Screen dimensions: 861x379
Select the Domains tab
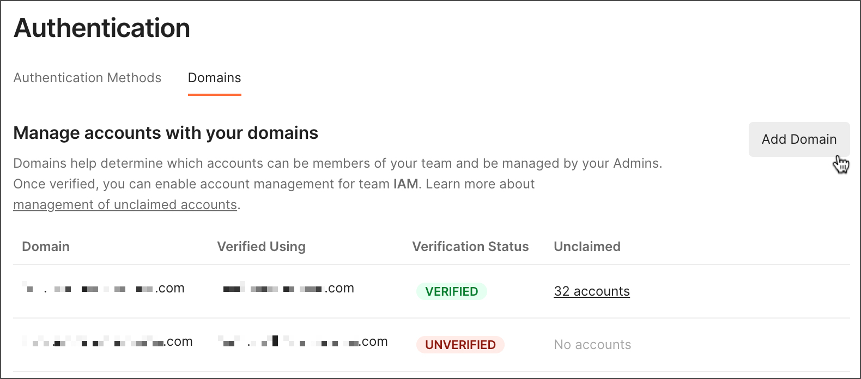coord(214,78)
